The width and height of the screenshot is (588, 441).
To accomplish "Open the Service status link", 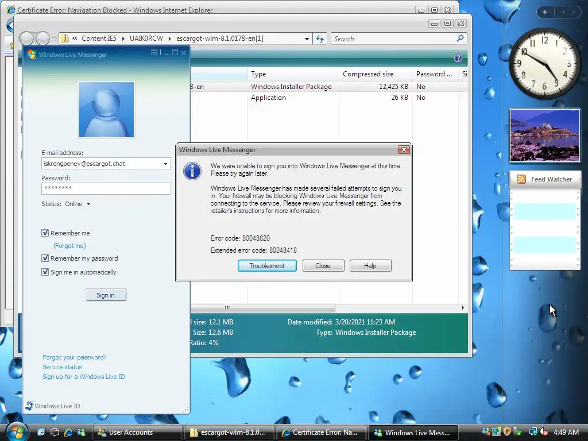I will pyautogui.click(x=62, y=367).
